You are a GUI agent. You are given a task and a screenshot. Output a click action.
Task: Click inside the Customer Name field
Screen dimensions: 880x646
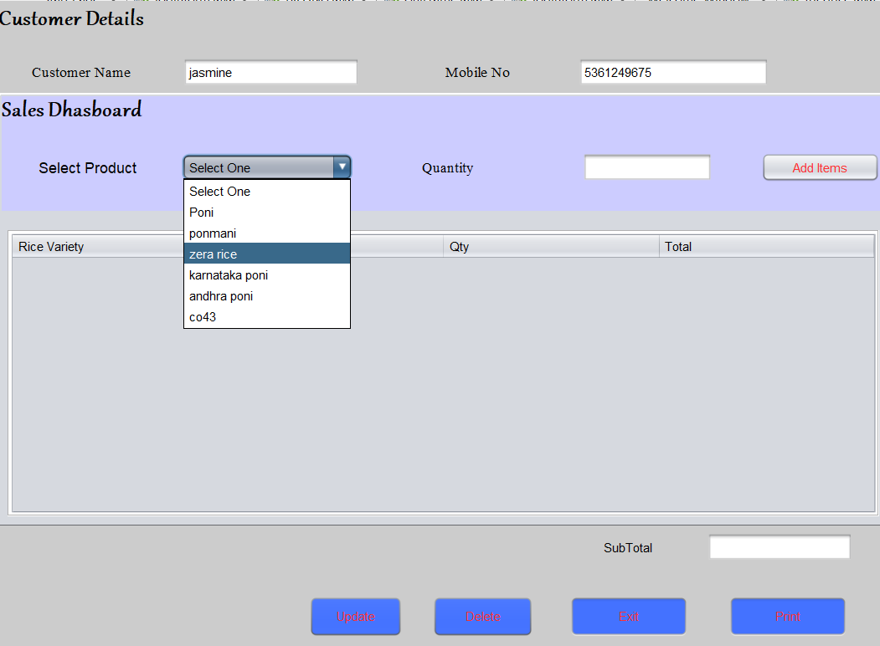270,71
